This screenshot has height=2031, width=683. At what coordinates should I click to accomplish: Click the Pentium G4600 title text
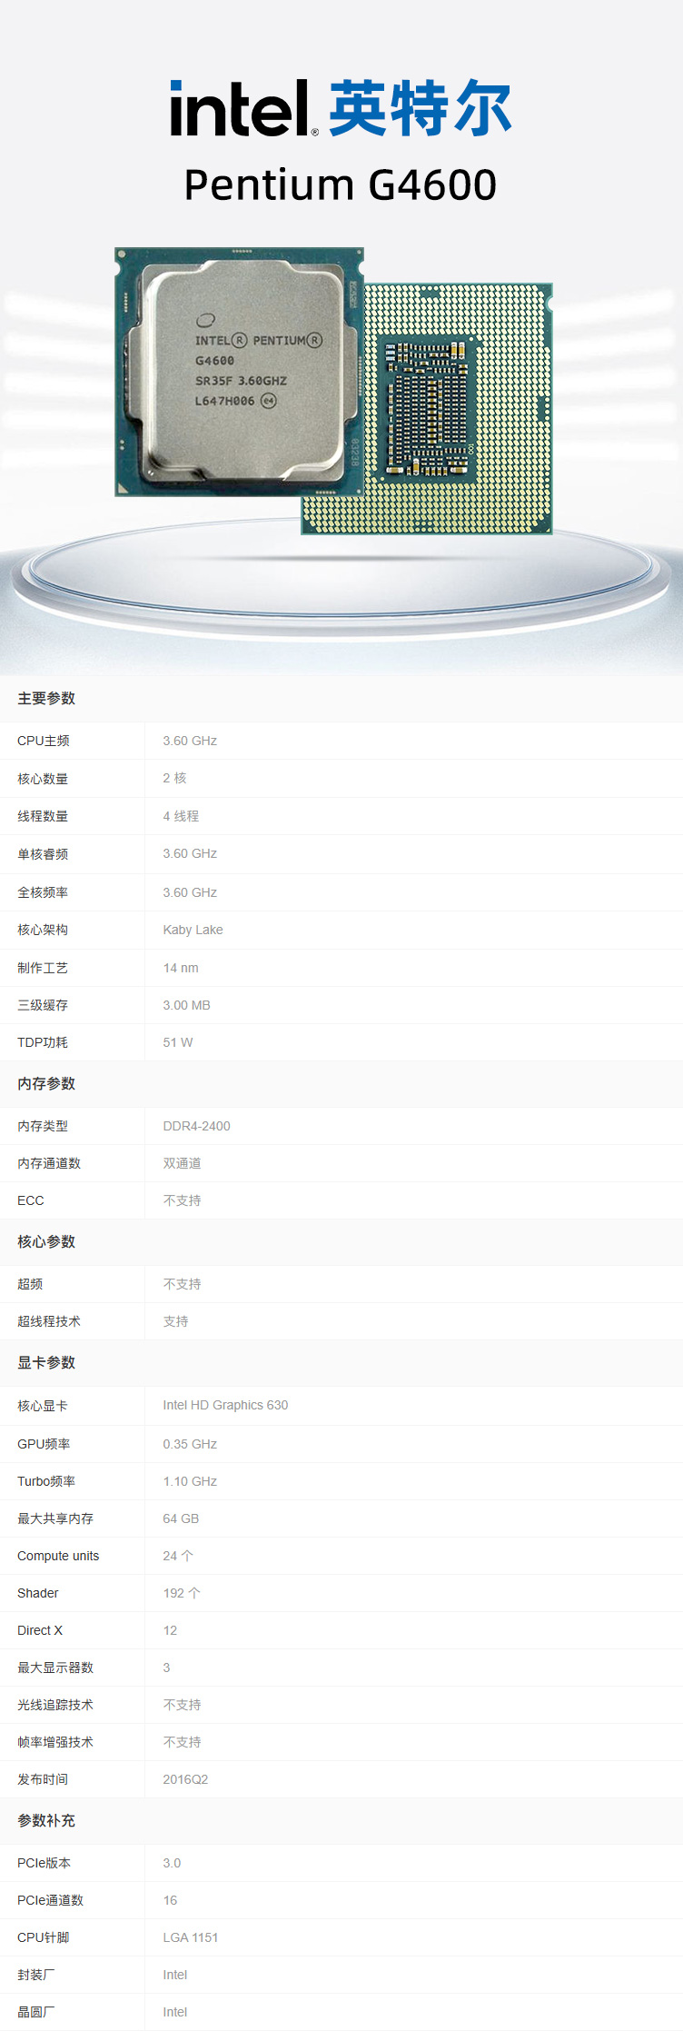341,184
